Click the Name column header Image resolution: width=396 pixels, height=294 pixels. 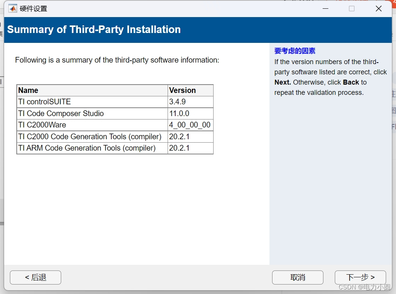(92, 90)
